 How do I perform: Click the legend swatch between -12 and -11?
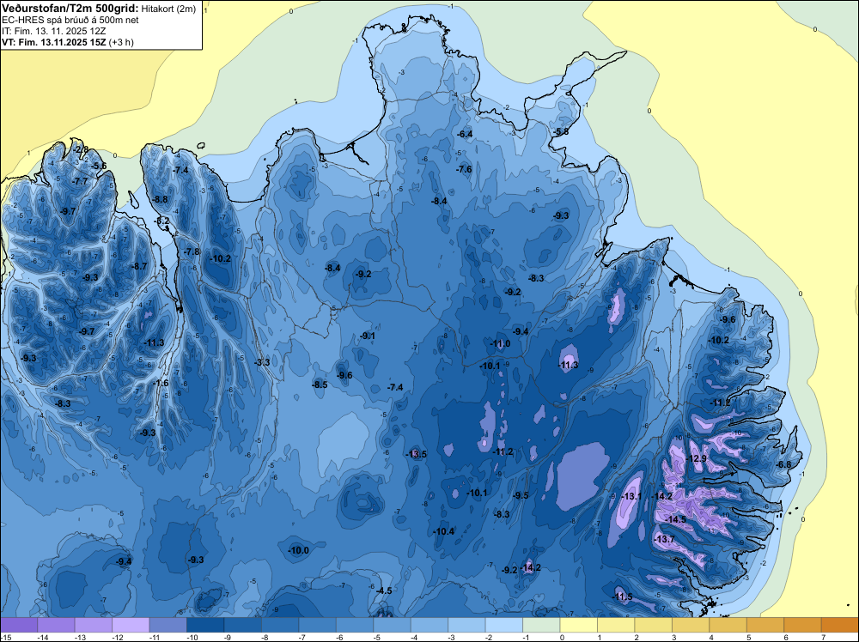131,625
